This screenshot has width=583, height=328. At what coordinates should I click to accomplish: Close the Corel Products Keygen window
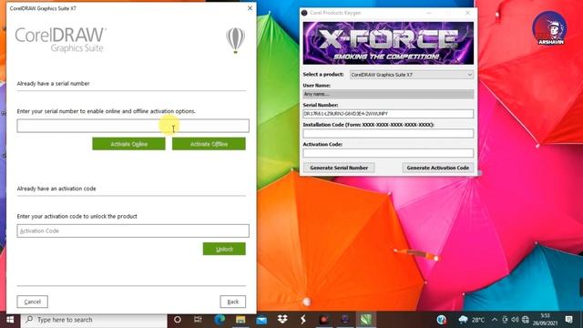467,13
